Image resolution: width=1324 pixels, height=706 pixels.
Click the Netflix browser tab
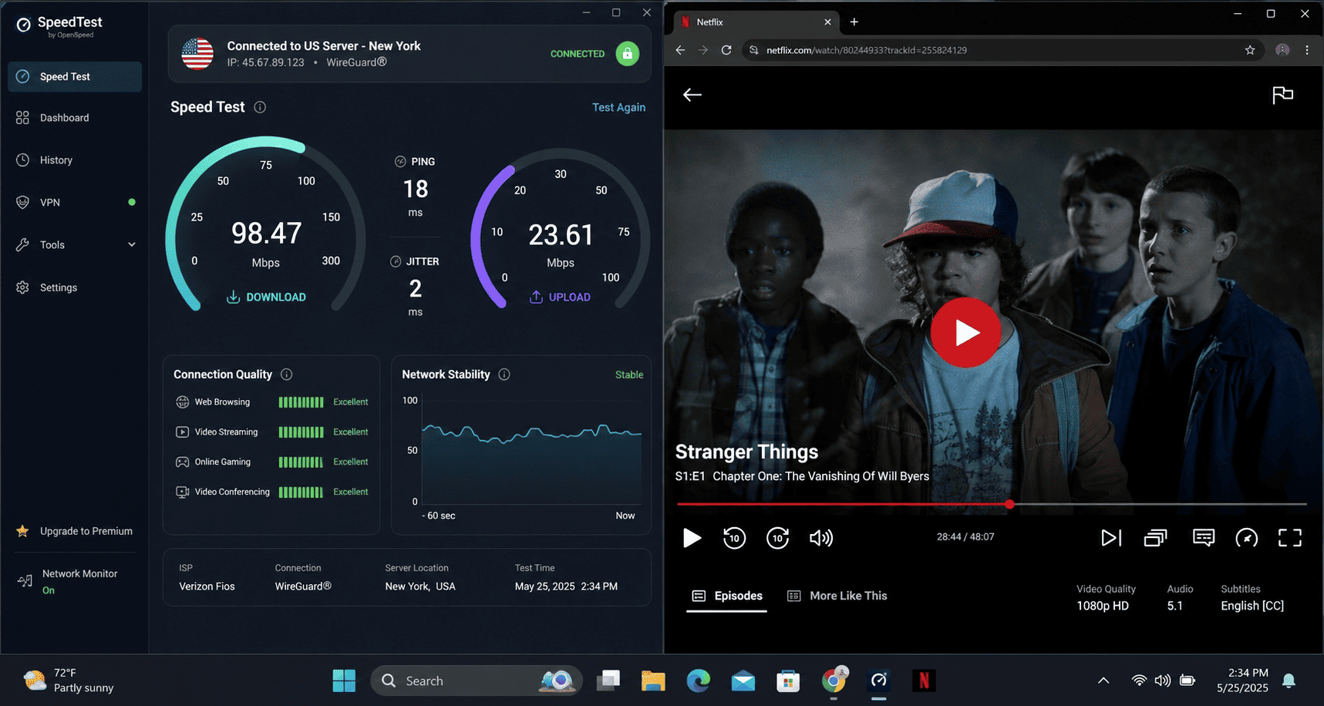pyautogui.click(x=755, y=22)
